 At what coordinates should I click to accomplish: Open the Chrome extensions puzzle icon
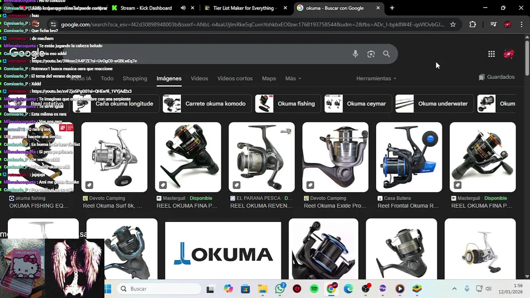pos(472,24)
